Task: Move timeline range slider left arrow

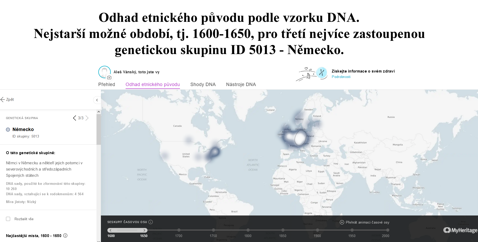Action: click(111, 230)
